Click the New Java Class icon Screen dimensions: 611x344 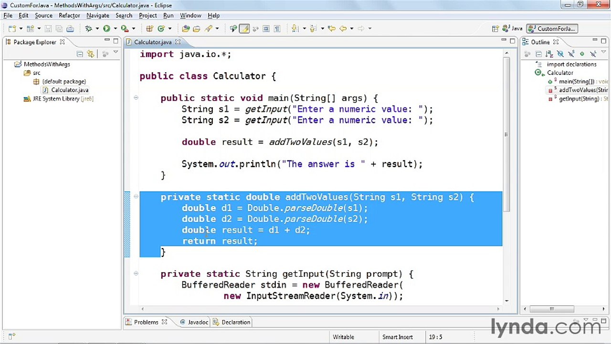[x=161, y=29]
